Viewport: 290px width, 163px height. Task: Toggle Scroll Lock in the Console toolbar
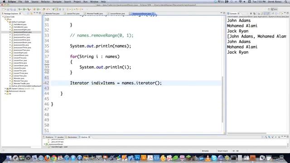click(262, 14)
